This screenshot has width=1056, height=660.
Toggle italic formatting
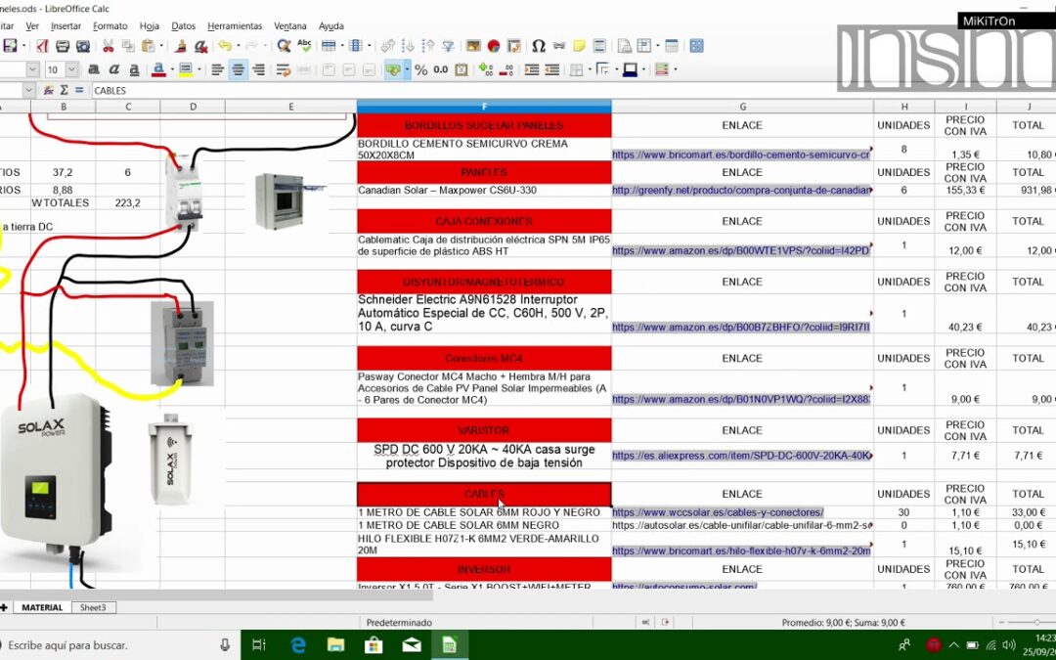[113, 69]
